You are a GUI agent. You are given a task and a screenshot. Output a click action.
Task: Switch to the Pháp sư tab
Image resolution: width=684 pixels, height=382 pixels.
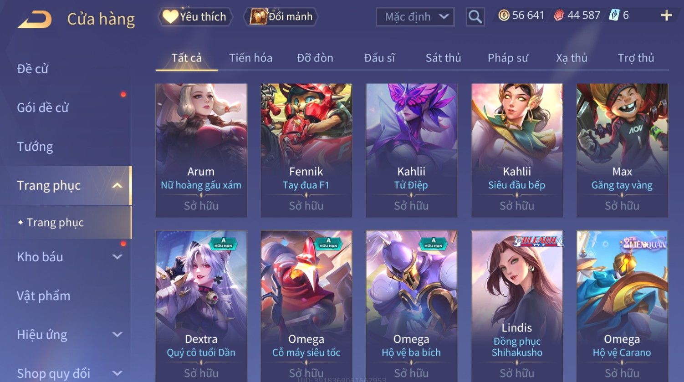(508, 58)
